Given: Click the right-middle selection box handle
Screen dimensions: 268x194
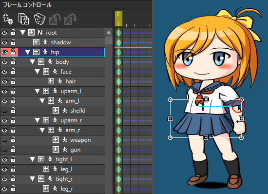Looking at the screenshot, I should tap(241, 118).
